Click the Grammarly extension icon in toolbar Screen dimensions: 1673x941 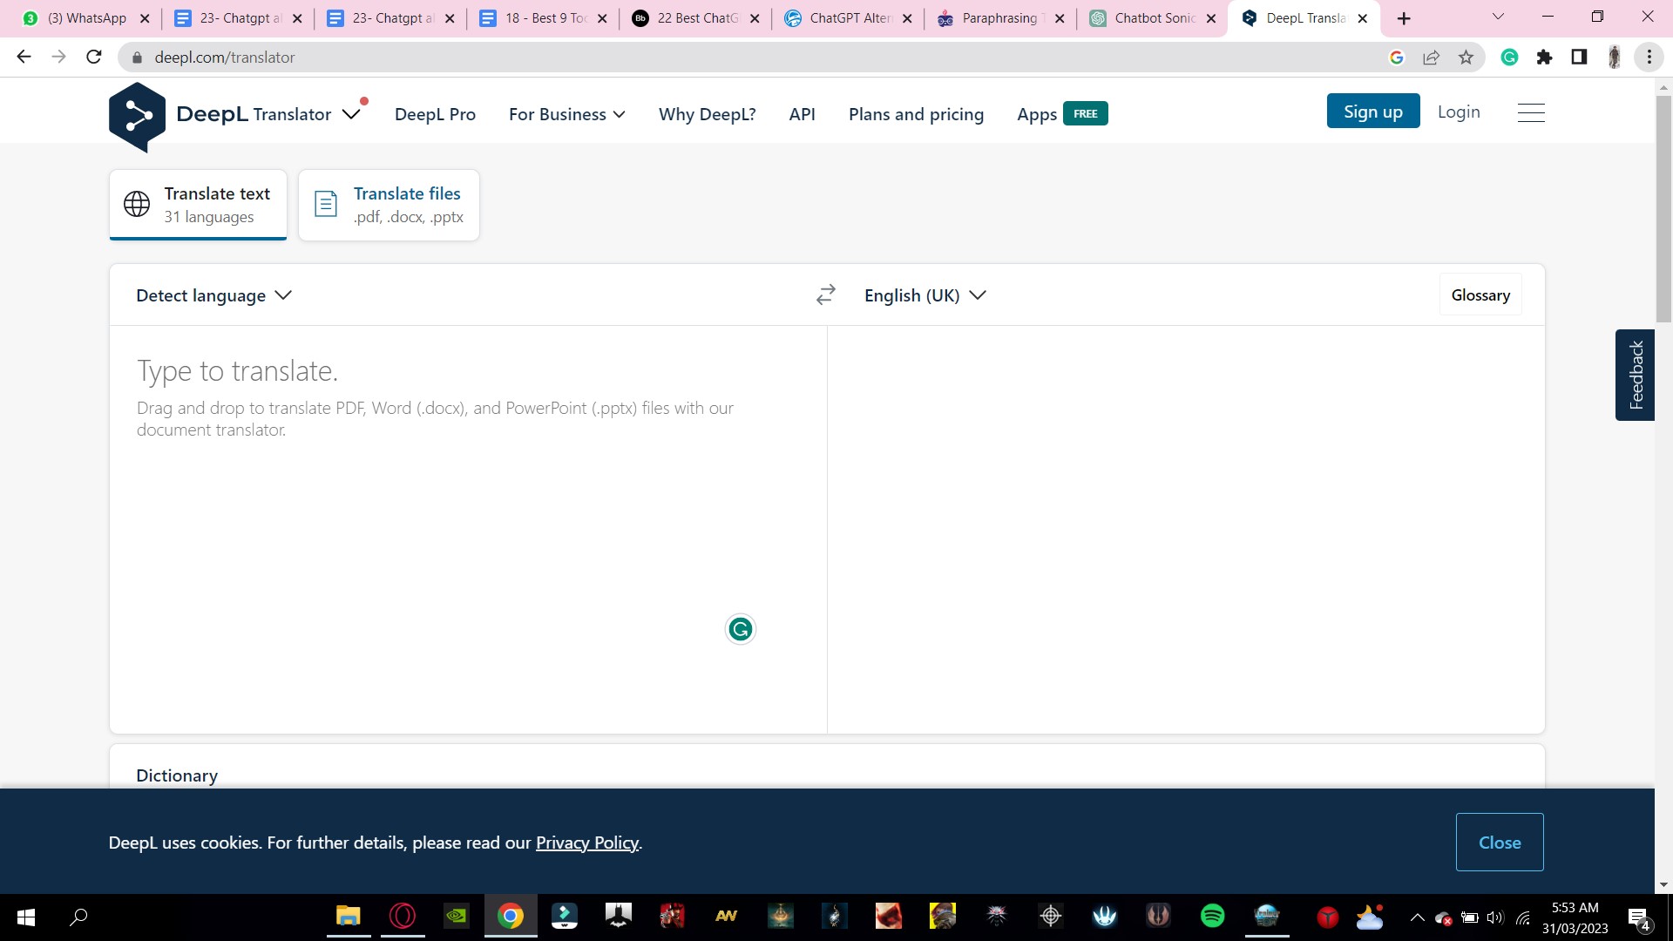pos(1511,58)
